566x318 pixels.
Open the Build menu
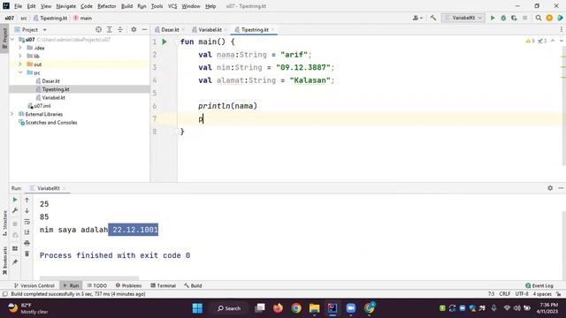(x=126, y=6)
